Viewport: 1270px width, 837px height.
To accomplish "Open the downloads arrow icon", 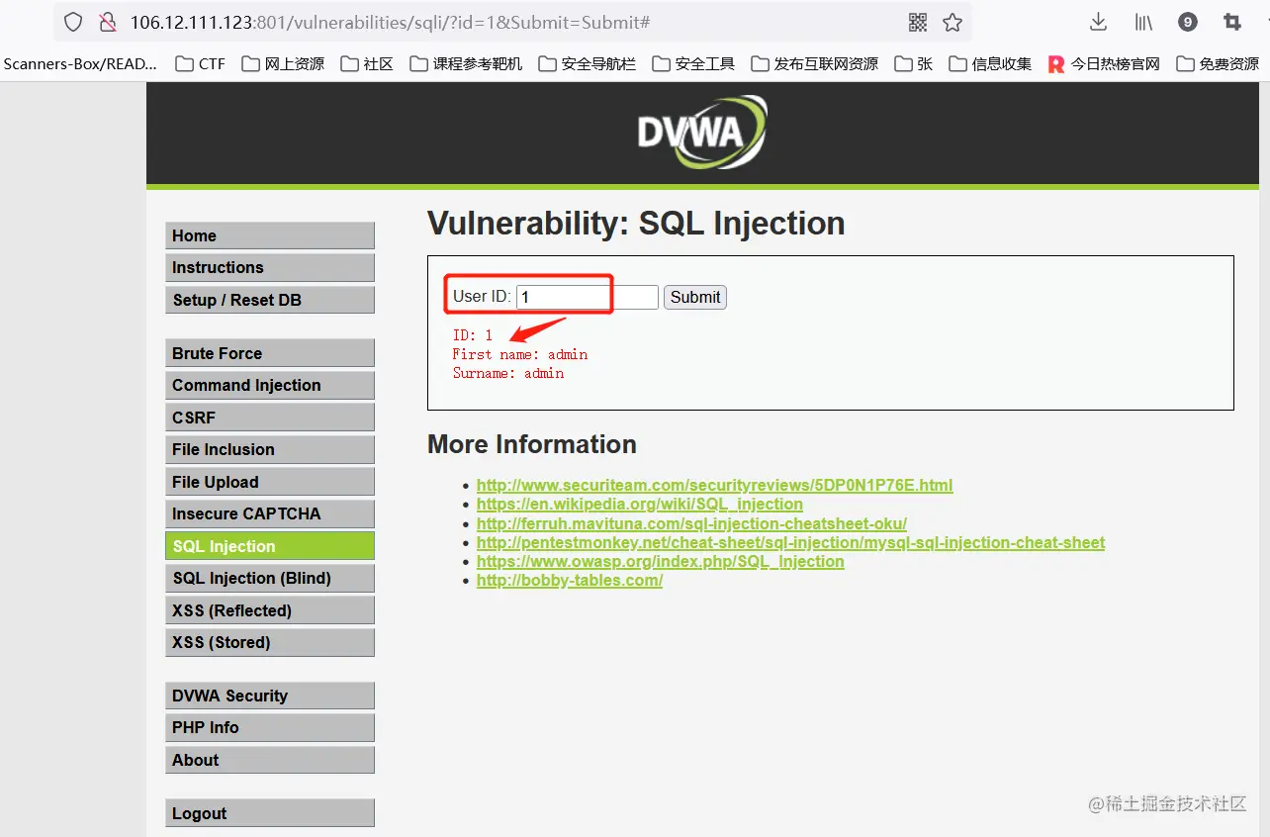I will 1098,22.
